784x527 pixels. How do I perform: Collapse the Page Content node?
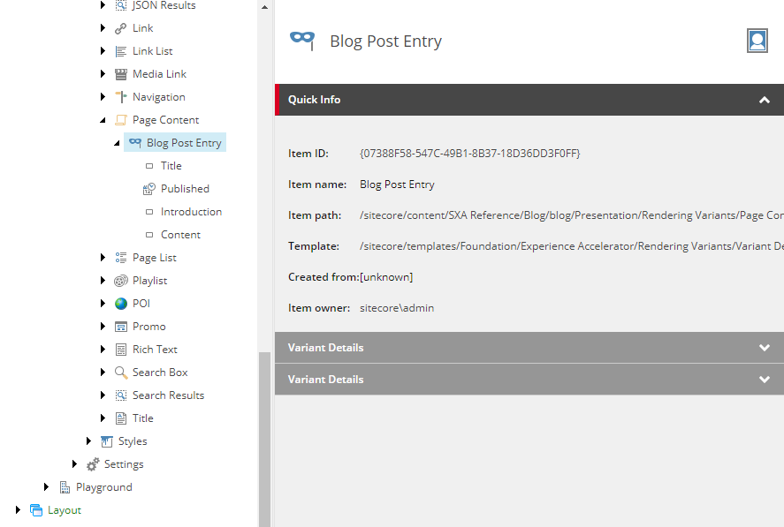click(x=103, y=120)
